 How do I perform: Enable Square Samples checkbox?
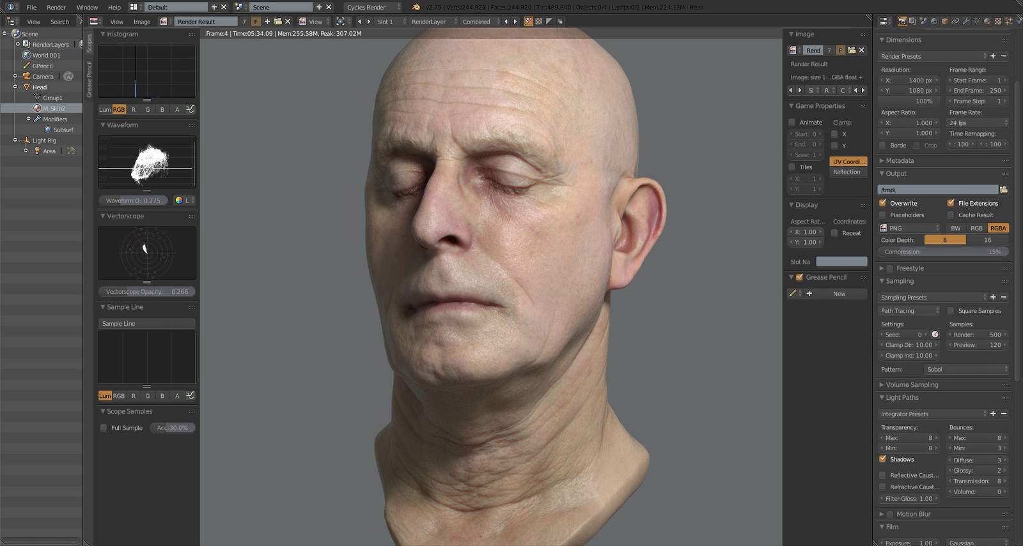coord(951,311)
